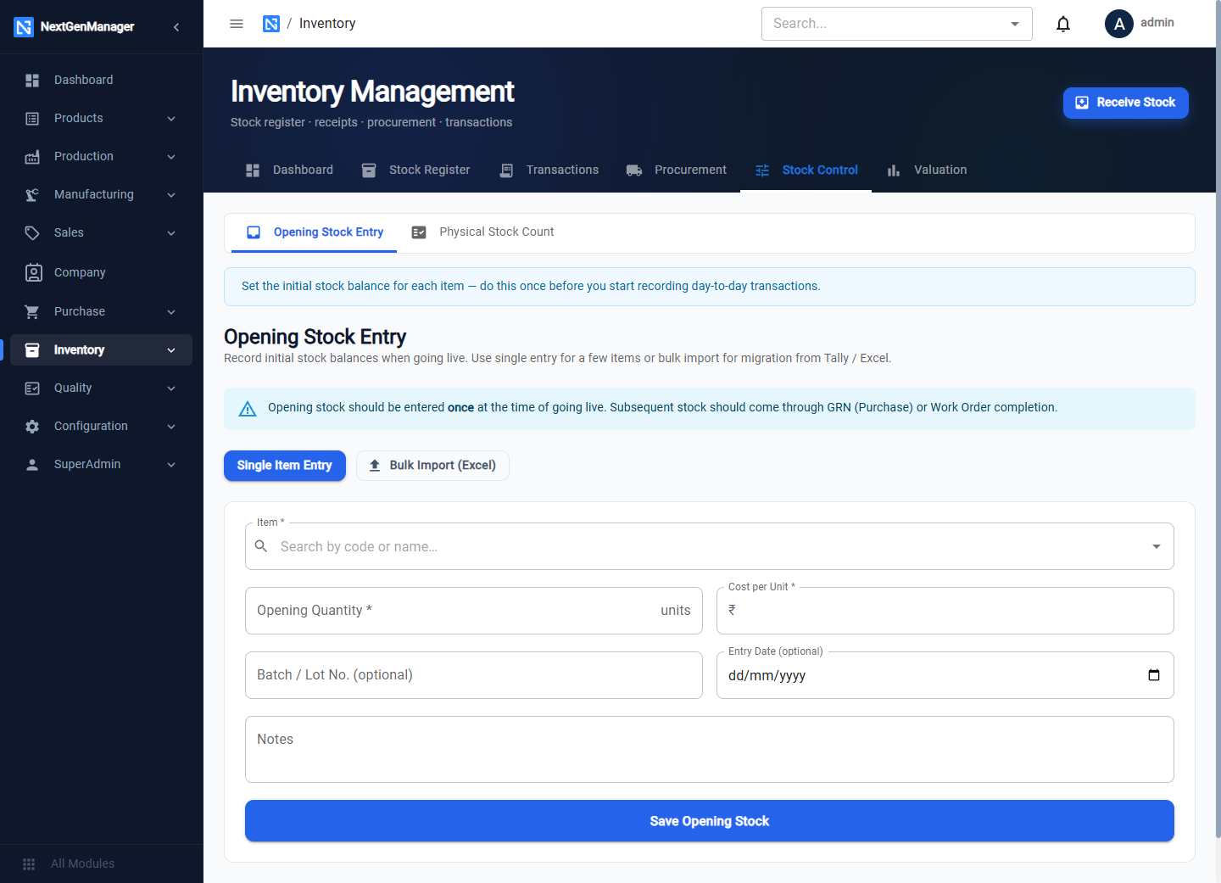Click the Valuation bar chart icon
1221x883 pixels.
click(x=894, y=170)
